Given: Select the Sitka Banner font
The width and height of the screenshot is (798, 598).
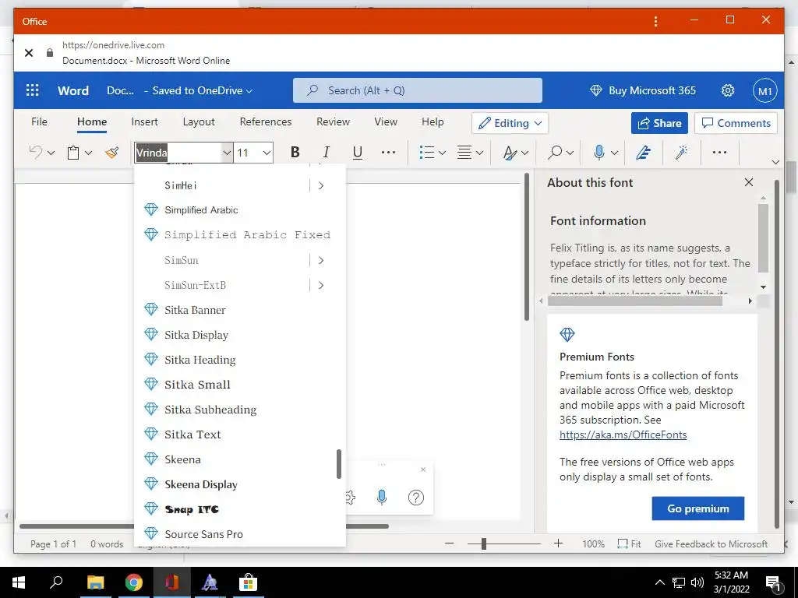Looking at the screenshot, I should tap(240, 310).
